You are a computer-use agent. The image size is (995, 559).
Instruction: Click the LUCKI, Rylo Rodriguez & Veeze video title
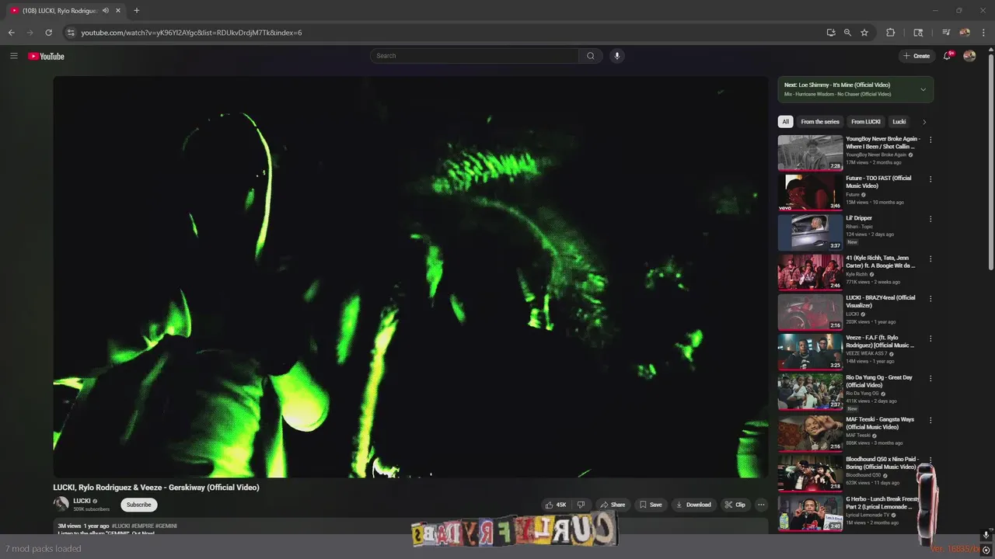pos(156,488)
